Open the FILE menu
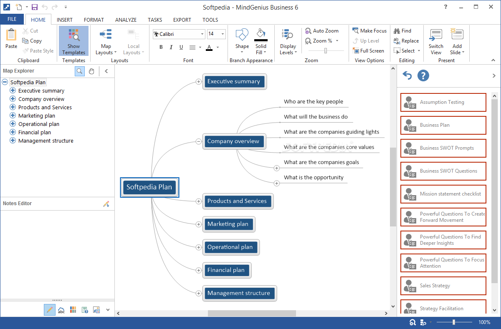 pyautogui.click(x=12, y=19)
